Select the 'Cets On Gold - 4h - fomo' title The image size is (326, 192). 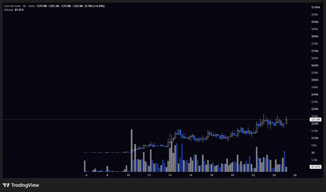20,6
